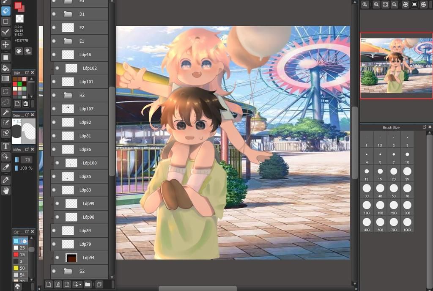Screen dimensions: 433x291
Task: Pick the Magic Wand tool
Action: point(6,112)
